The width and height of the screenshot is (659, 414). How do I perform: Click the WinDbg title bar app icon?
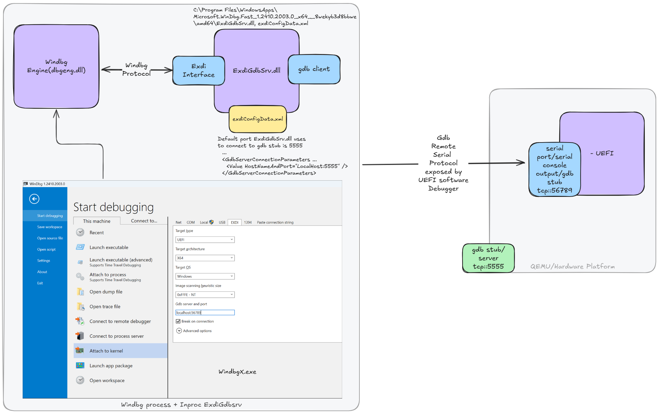pyautogui.click(x=26, y=184)
